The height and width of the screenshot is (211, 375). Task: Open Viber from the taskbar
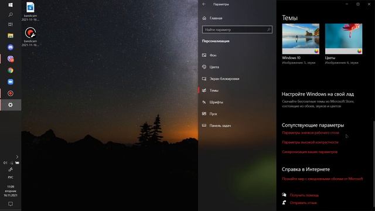click(x=11, y=59)
